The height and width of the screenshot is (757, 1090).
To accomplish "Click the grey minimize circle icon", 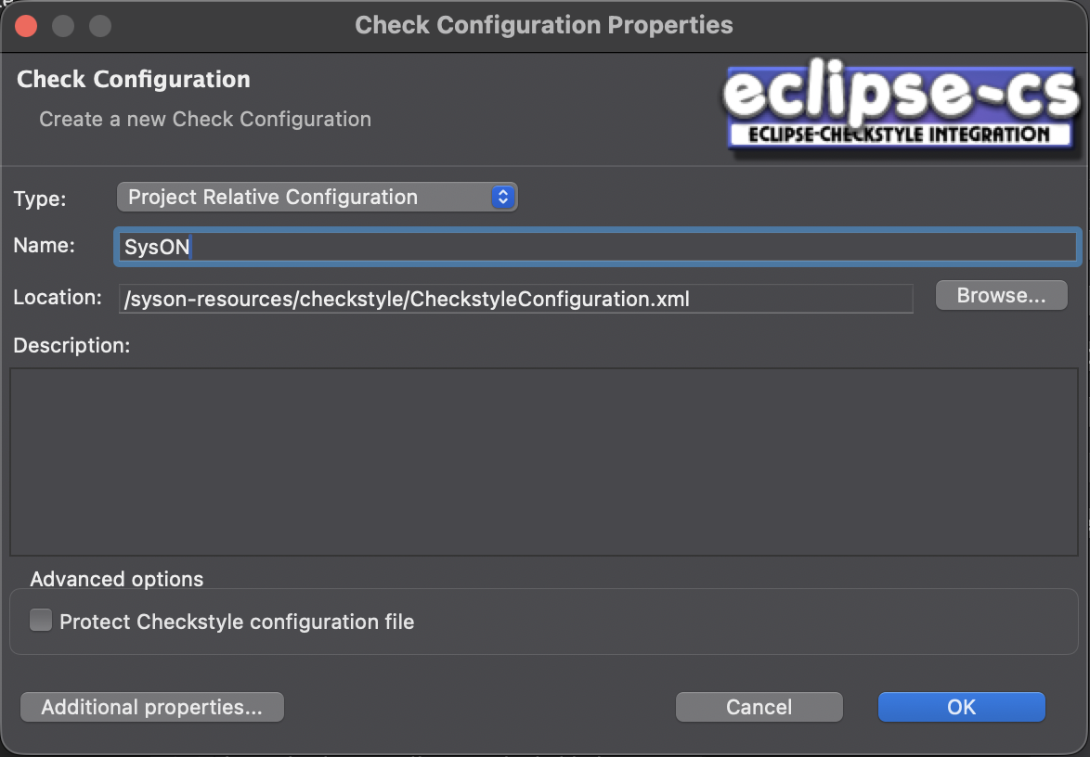I will pos(62,25).
